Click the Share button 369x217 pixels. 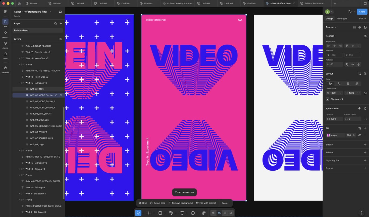[362, 12]
